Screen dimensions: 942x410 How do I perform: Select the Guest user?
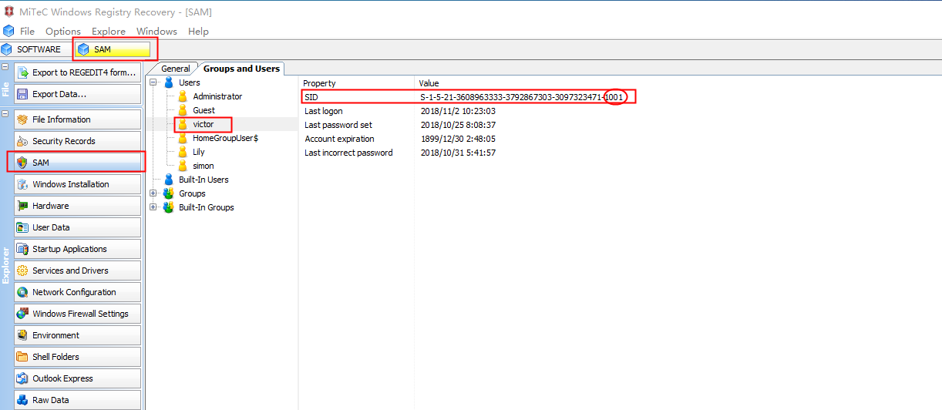pyautogui.click(x=204, y=110)
